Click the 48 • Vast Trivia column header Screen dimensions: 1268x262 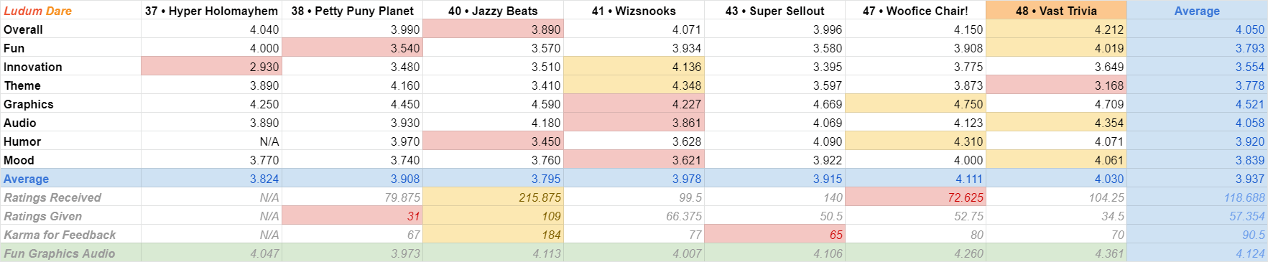tap(1056, 10)
